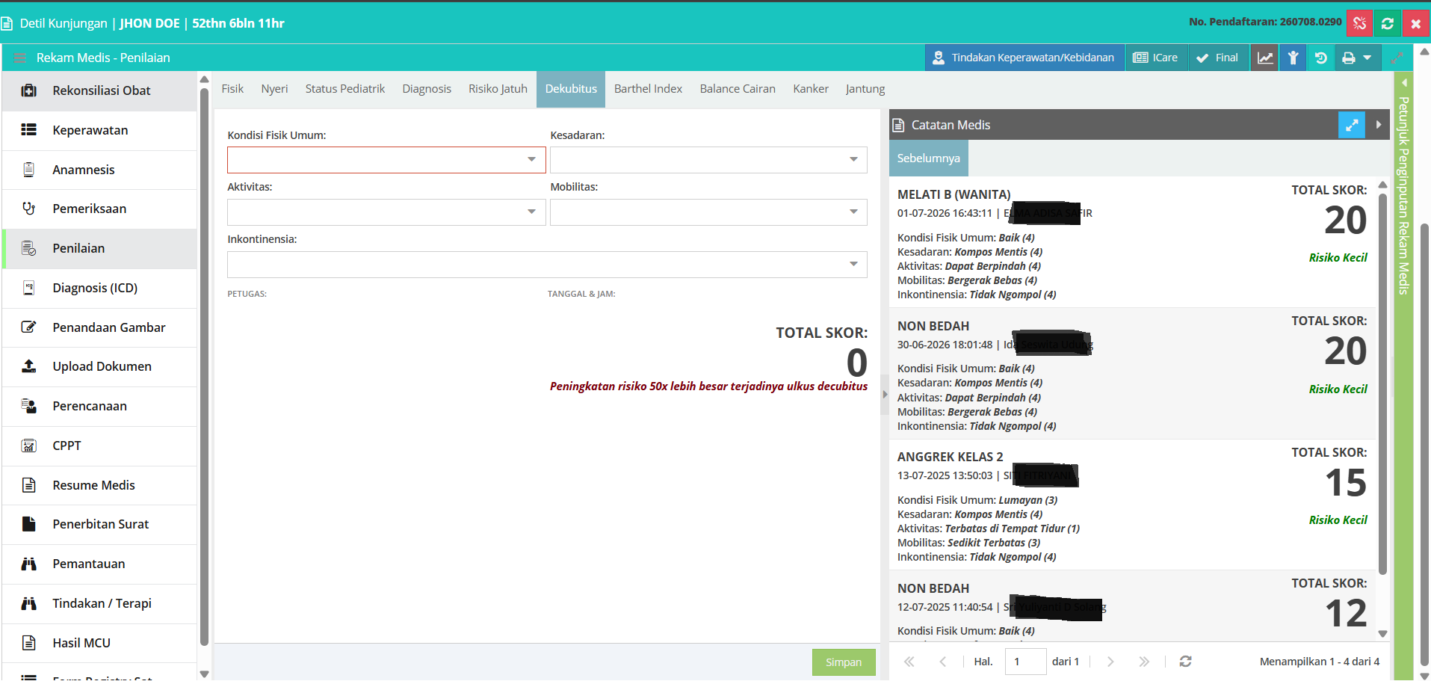Click the line chart icon in toolbar
The image size is (1431, 681).
tap(1264, 58)
